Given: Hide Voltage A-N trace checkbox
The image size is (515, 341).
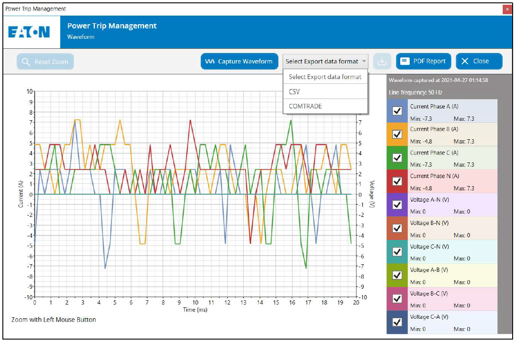Looking at the screenshot, I should [x=397, y=205].
